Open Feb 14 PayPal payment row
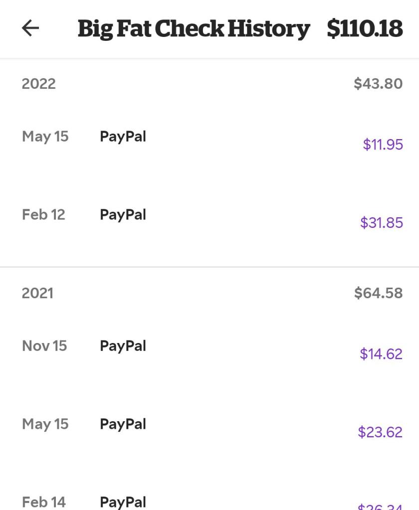The width and height of the screenshot is (419, 510). pos(209,502)
